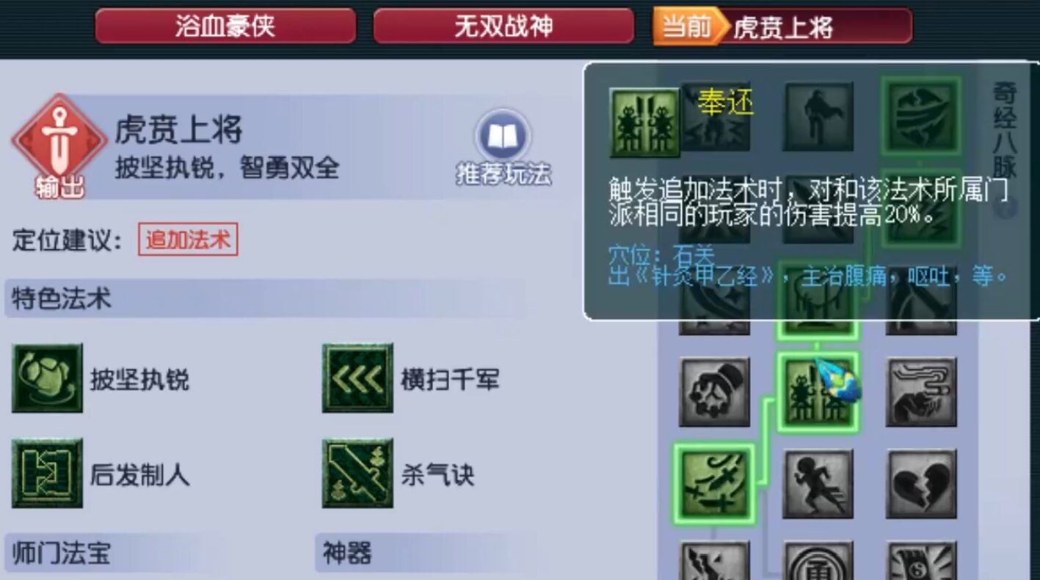This screenshot has height=580, width=1040.
Task: Select the hat figure gray meridian node
Action: (714, 392)
